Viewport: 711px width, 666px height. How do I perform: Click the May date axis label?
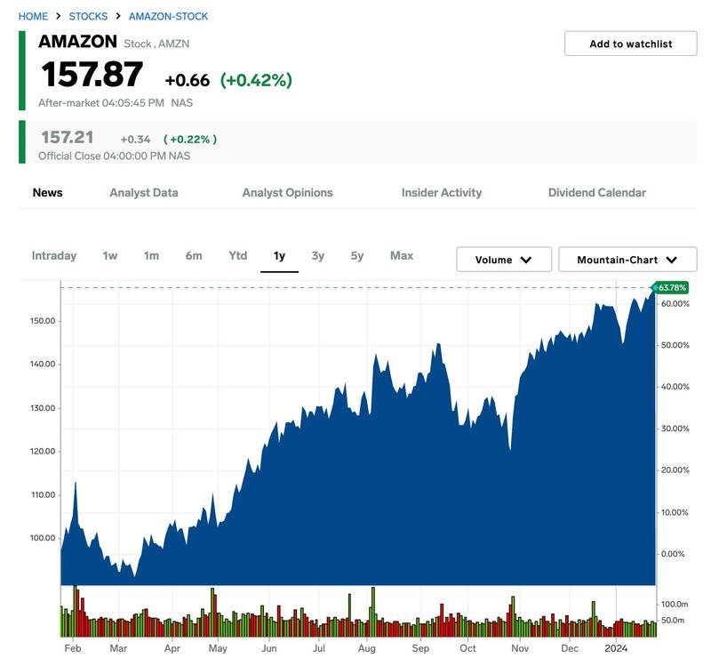(218, 648)
